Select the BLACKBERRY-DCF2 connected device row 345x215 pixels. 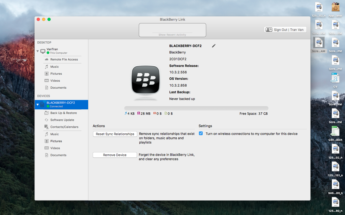tap(61, 105)
